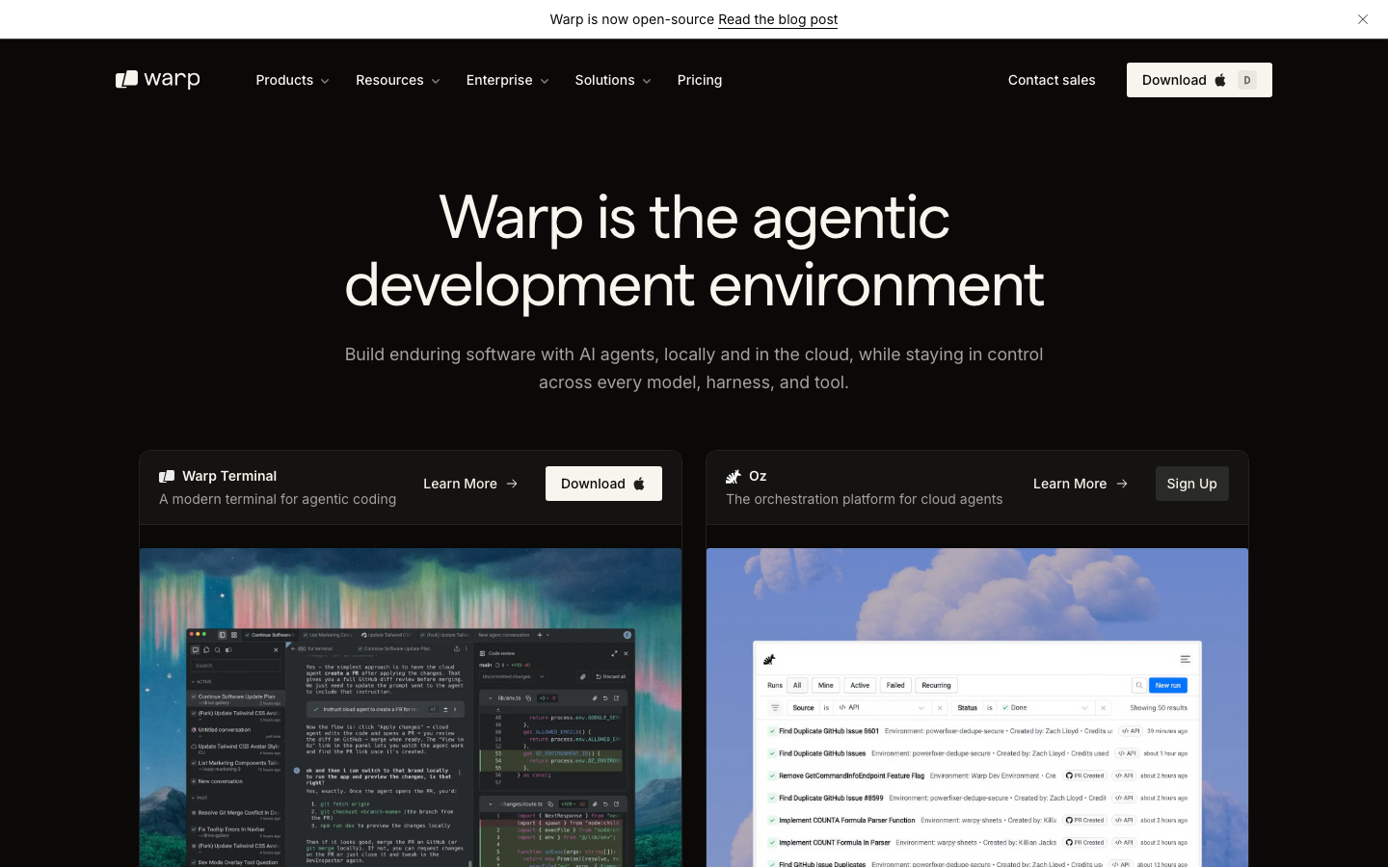Open the hamburger menu in the Oz dashboard
Viewport: 1388px width, 867px height.
click(x=1186, y=659)
